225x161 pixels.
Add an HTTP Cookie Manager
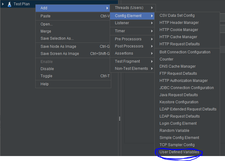pyautogui.click(x=187, y=30)
